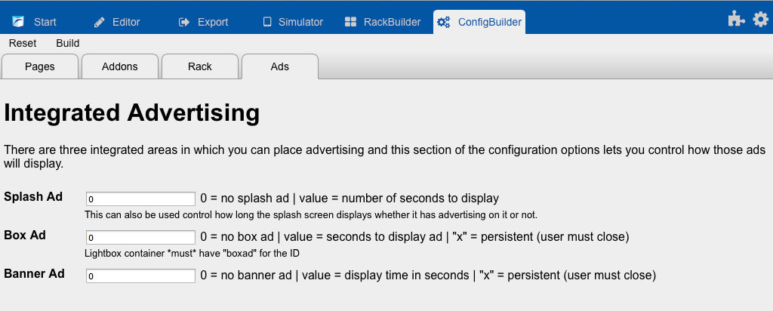Click the Simulator device icon
Image resolution: width=773 pixels, height=311 pixels.
click(266, 22)
